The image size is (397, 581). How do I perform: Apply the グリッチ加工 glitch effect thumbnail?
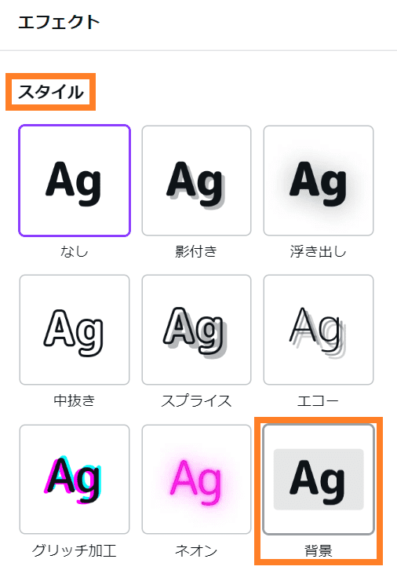[75, 479]
